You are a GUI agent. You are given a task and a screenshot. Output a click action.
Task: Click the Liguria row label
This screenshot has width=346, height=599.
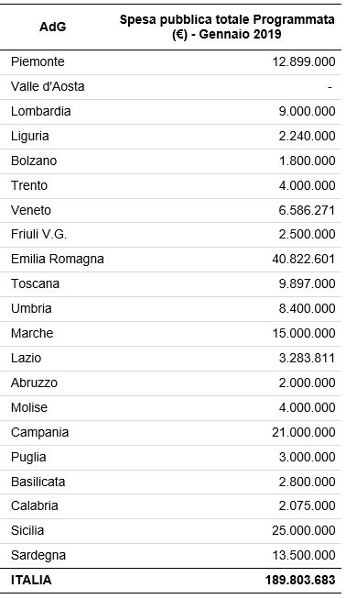tap(30, 137)
